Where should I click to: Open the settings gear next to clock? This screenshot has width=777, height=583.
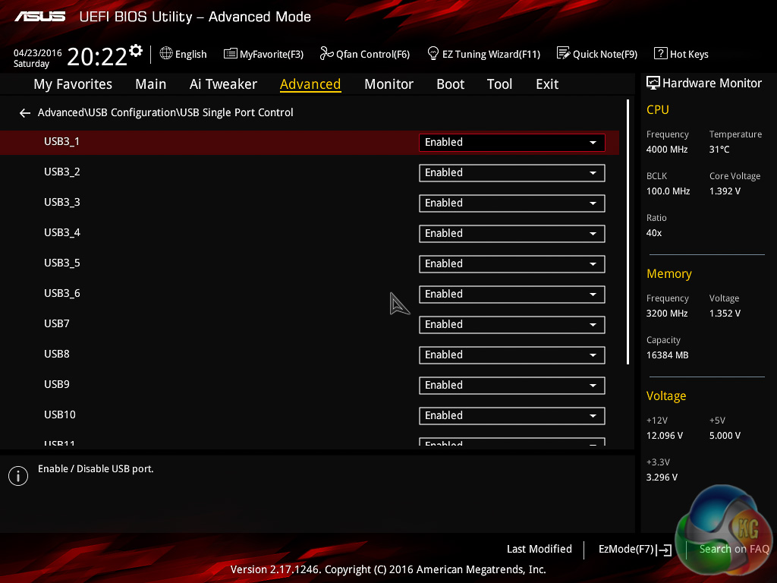point(136,51)
